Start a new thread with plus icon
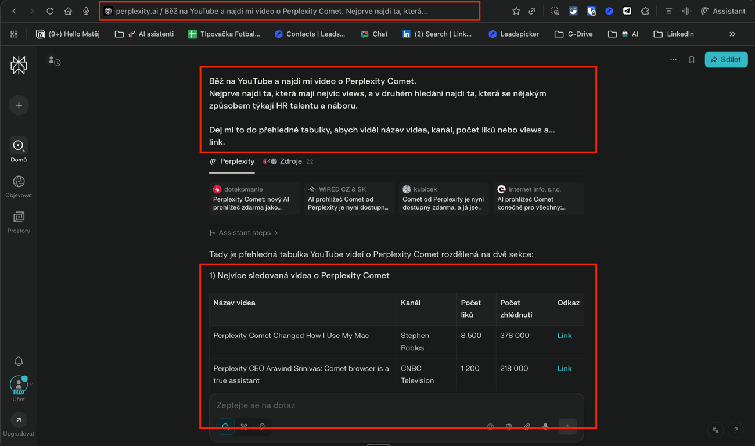 (19, 105)
